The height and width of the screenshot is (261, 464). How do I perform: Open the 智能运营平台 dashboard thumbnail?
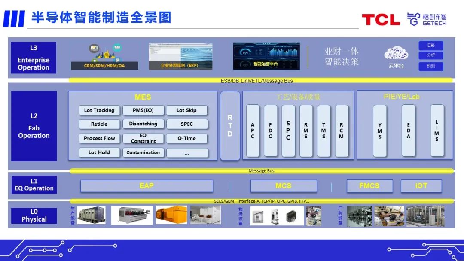(x=266, y=56)
